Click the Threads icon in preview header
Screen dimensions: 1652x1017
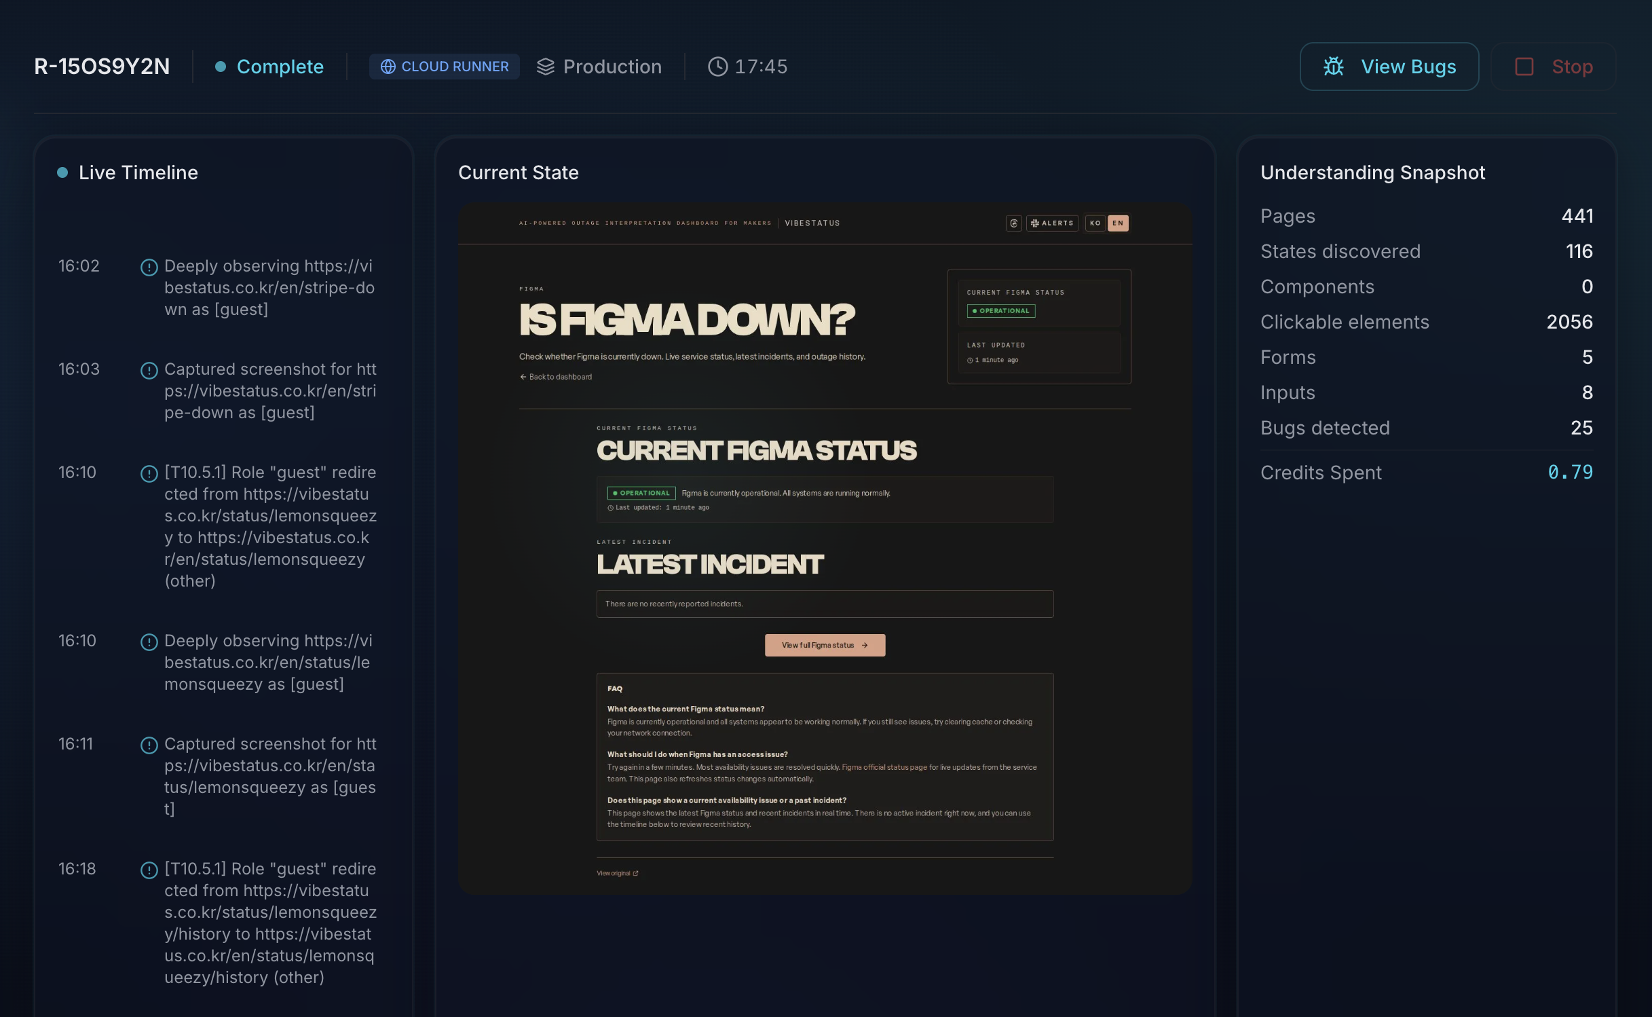tap(1013, 223)
